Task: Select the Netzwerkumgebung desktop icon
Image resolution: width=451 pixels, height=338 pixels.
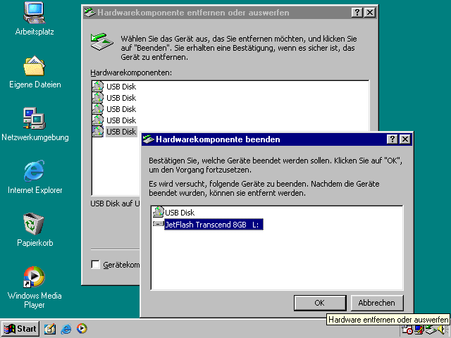Action: (x=35, y=118)
